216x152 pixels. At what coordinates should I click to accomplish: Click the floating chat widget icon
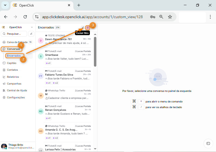[x=208, y=143]
